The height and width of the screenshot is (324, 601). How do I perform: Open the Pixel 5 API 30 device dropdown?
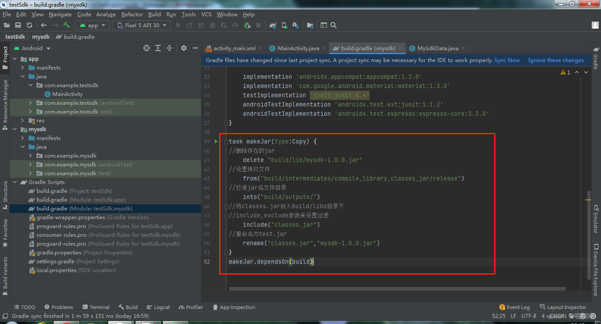[141, 25]
